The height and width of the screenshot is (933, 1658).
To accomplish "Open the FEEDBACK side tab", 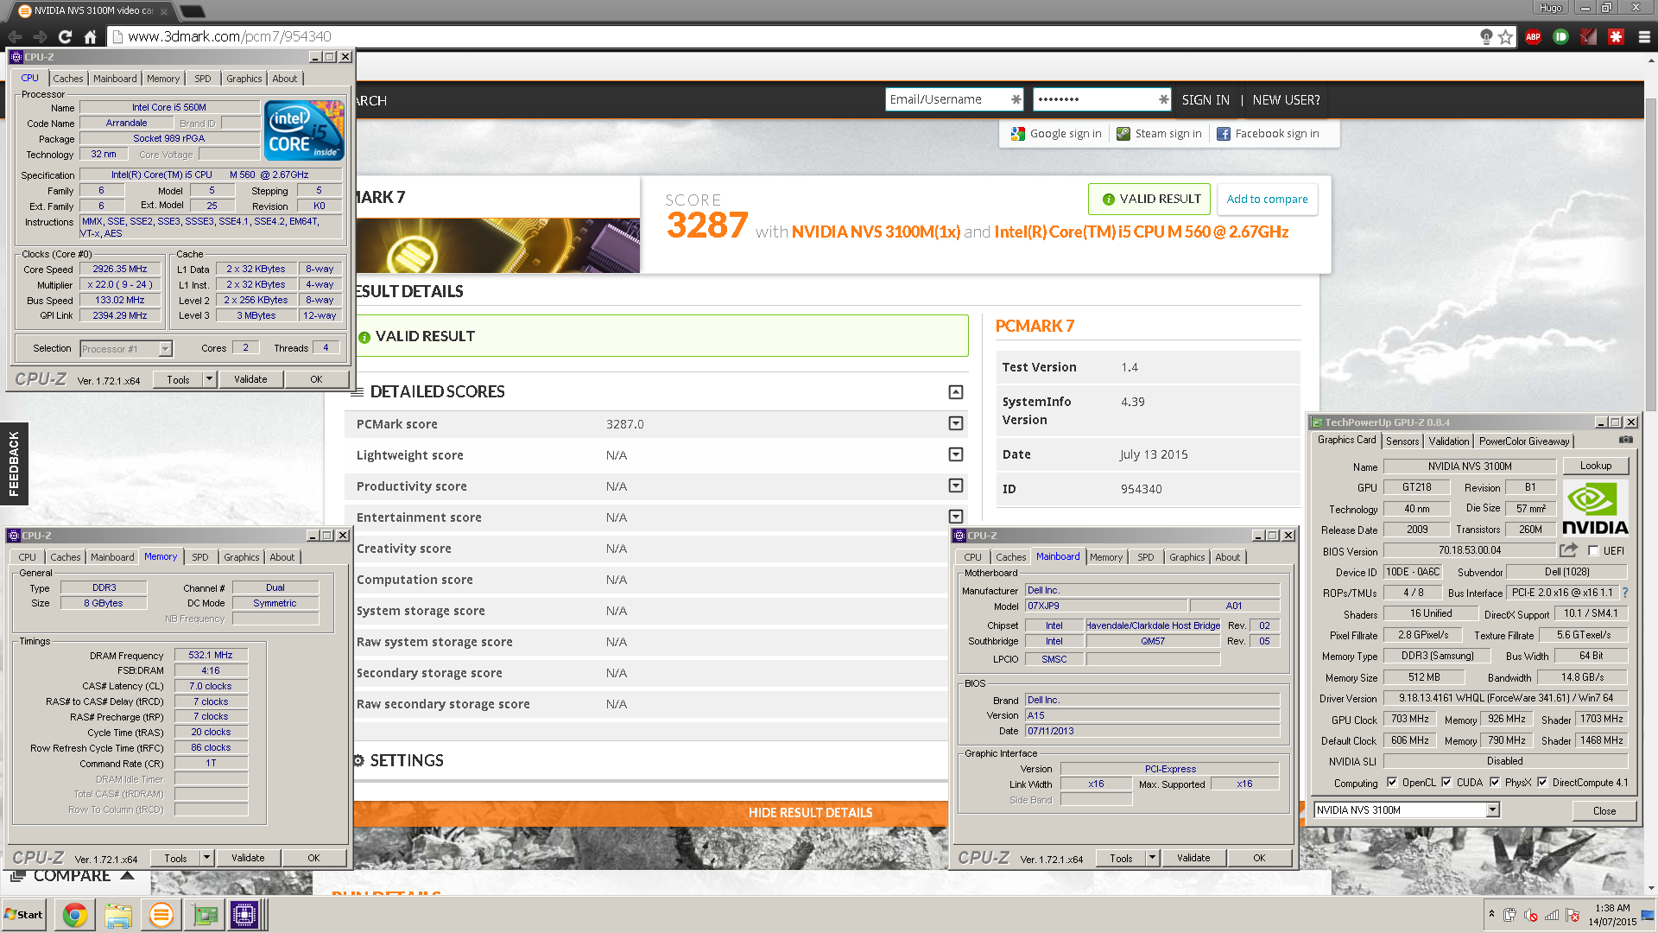I will tap(14, 464).
